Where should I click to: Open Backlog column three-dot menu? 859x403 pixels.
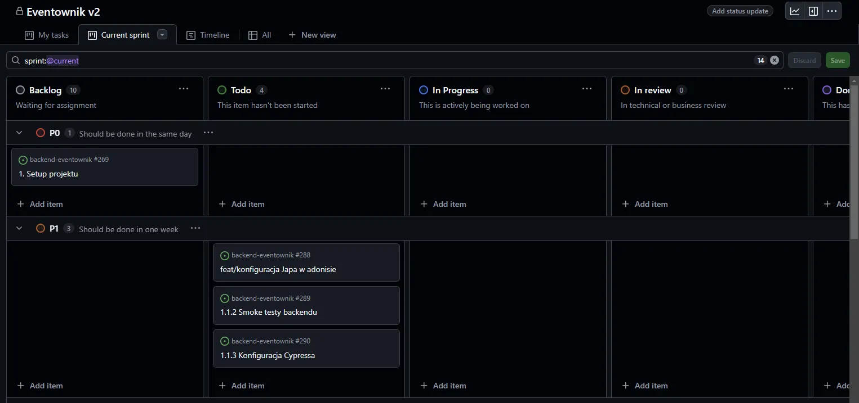coord(184,89)
